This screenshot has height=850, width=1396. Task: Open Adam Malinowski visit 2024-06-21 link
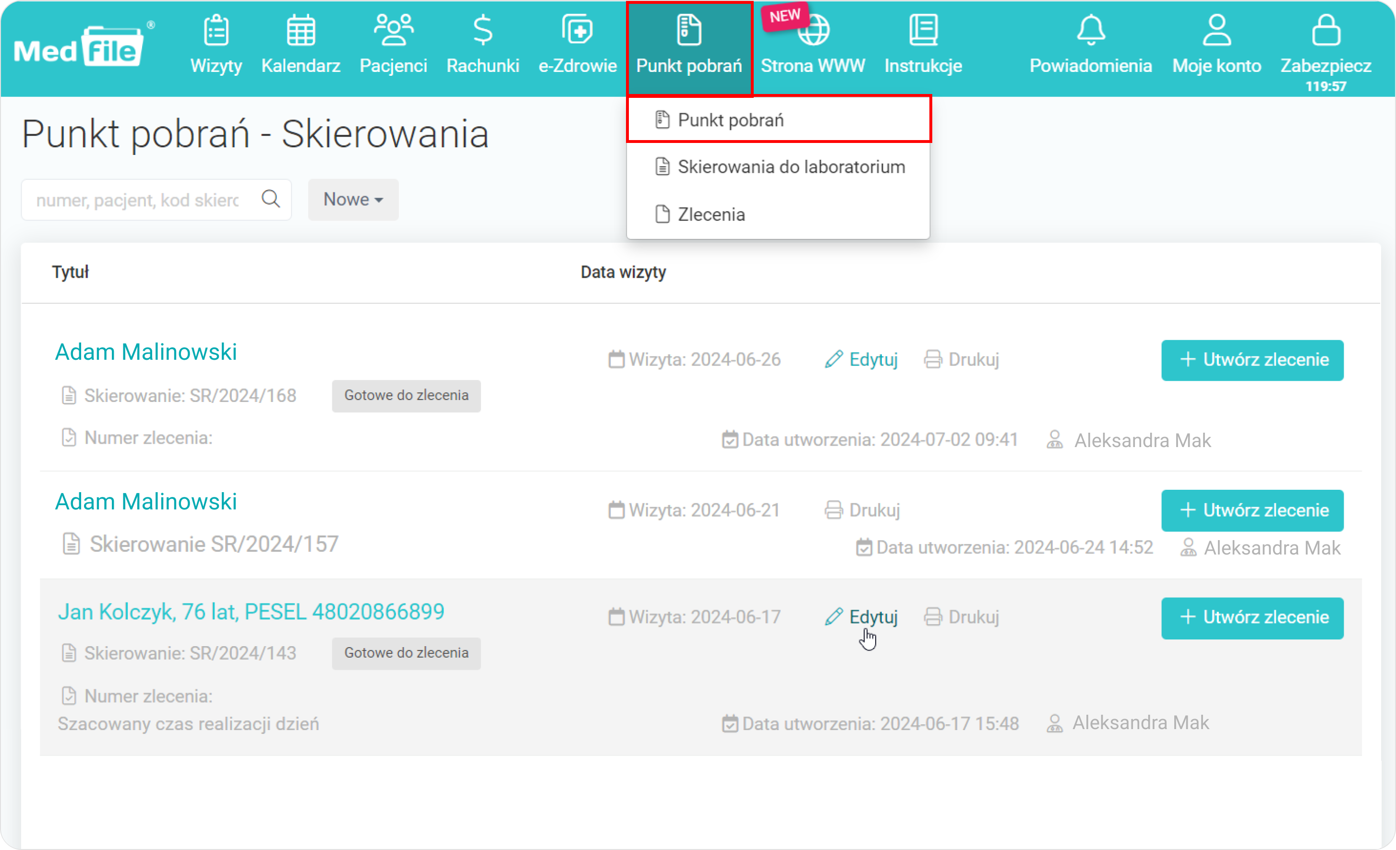coord(145,502)
